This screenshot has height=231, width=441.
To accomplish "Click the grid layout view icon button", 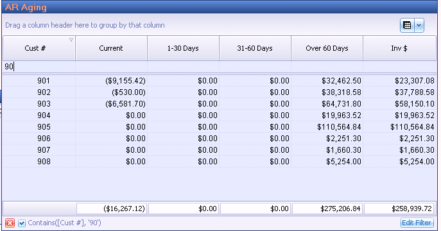I will [407, 25].
